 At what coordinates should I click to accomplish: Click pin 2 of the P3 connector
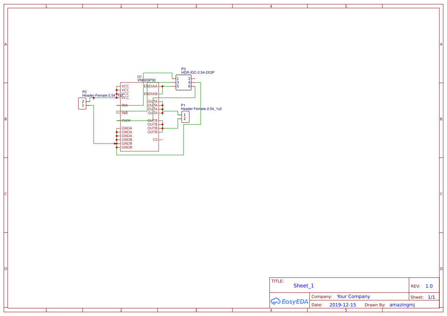tap(189, 79)
